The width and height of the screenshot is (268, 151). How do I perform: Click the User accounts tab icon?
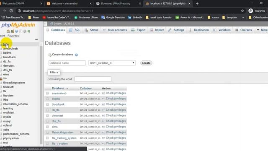point(104,30)
